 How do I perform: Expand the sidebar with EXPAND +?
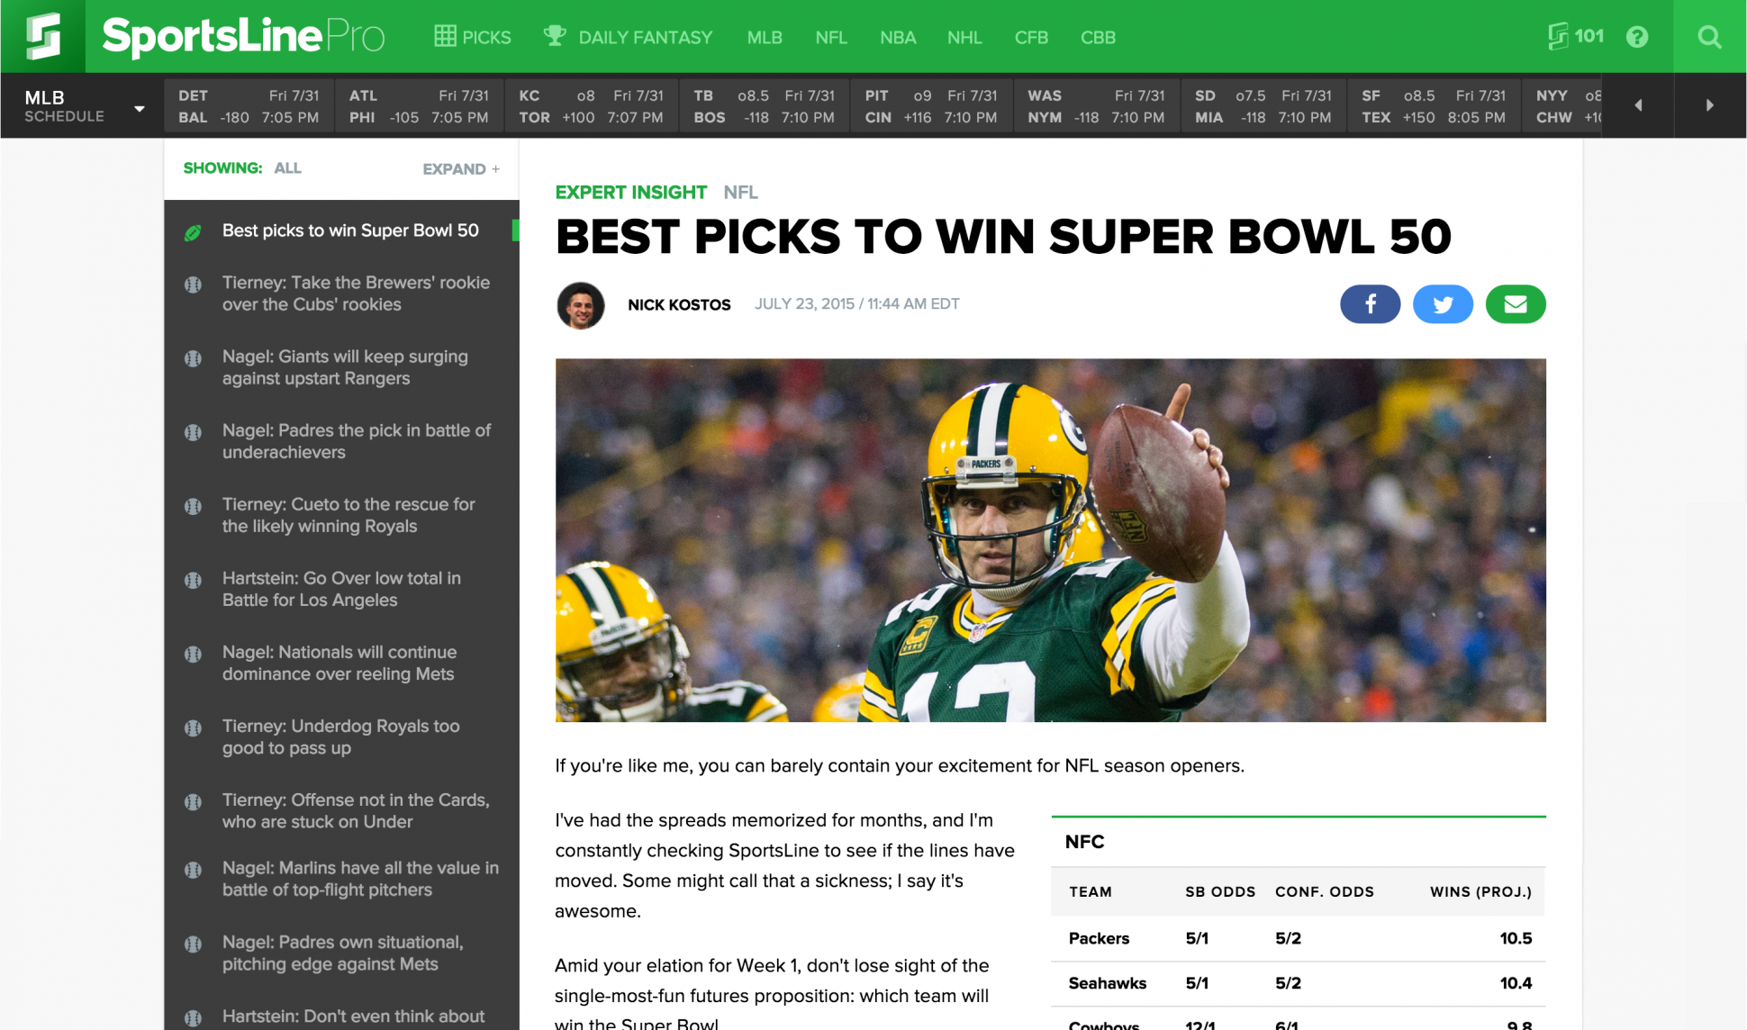click(460, 168)
